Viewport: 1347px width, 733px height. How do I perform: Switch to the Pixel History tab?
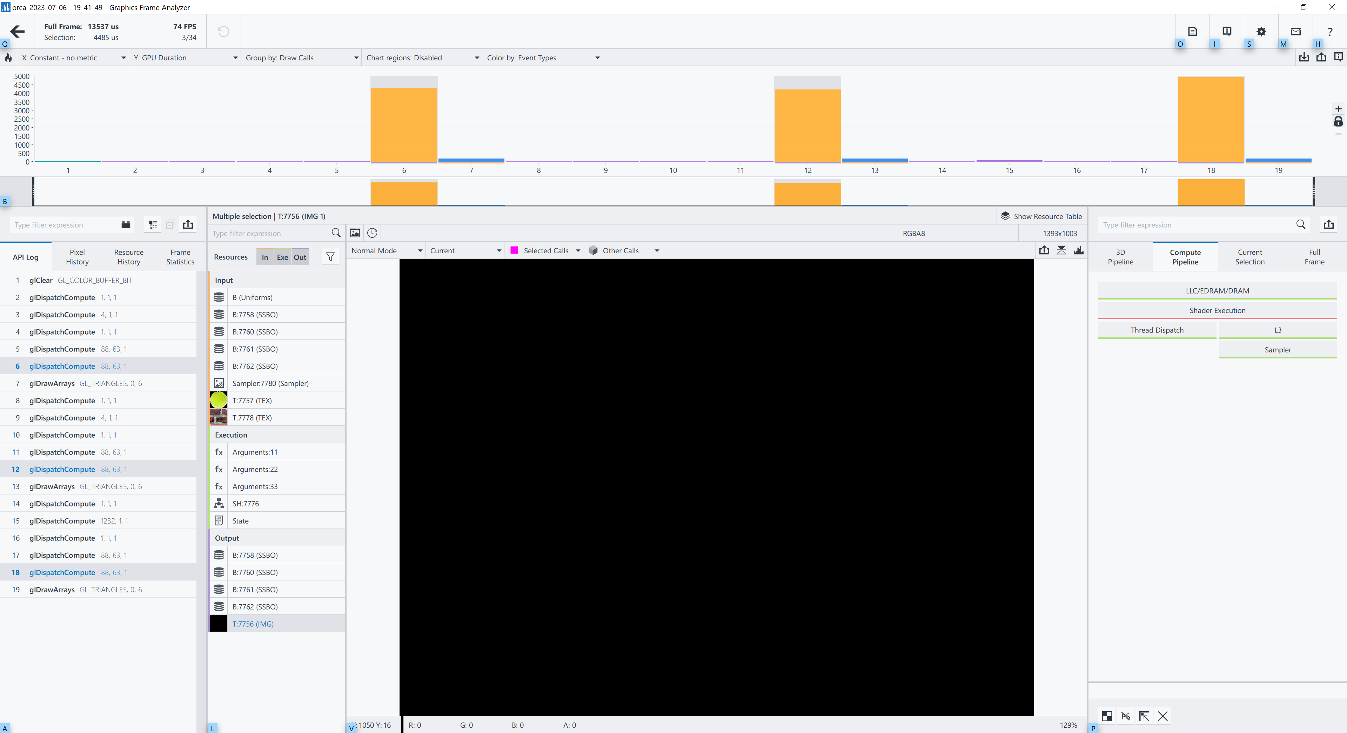77,257
